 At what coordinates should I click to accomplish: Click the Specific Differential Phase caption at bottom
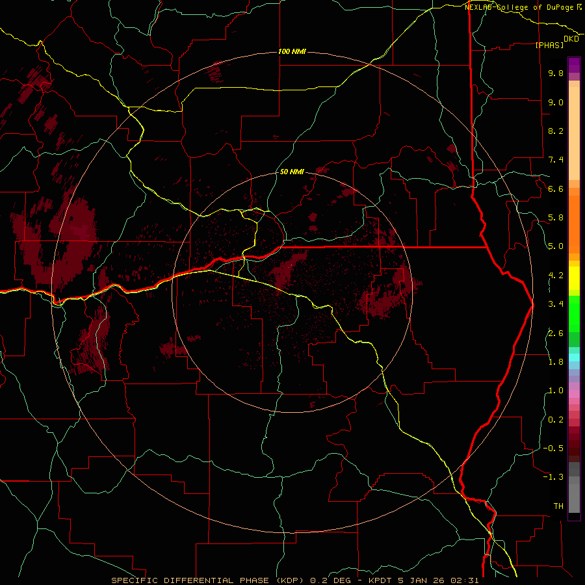[294, 580]
